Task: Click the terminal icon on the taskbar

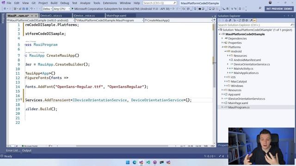Action: [x=161, y=162]
